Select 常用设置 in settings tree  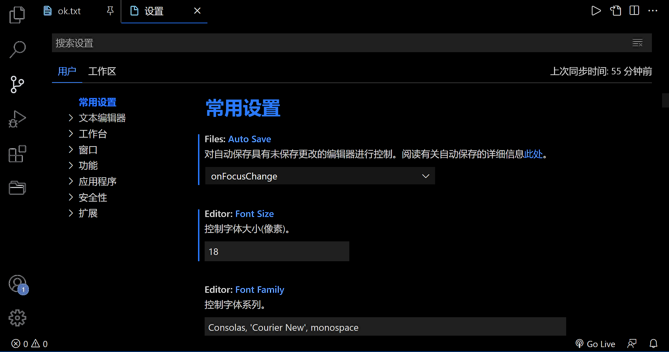tap(98, 102)
